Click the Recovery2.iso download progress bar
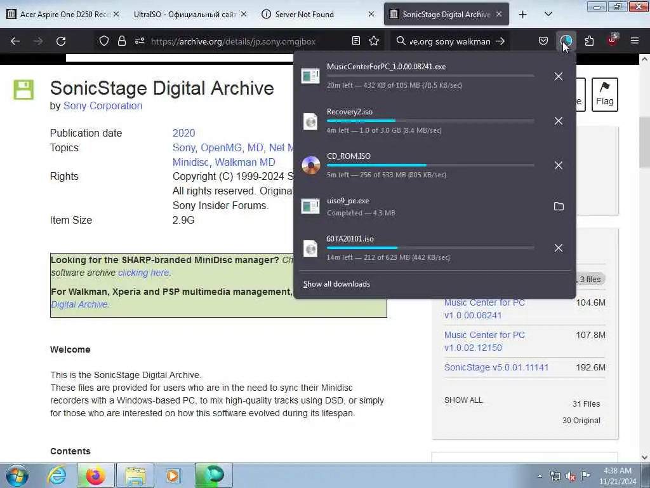The width and height of the screenshot is (650, 488). click(430, 121)
